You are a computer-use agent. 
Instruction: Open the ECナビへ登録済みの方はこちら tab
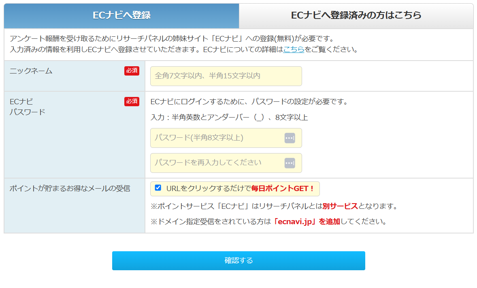point(356,16)
